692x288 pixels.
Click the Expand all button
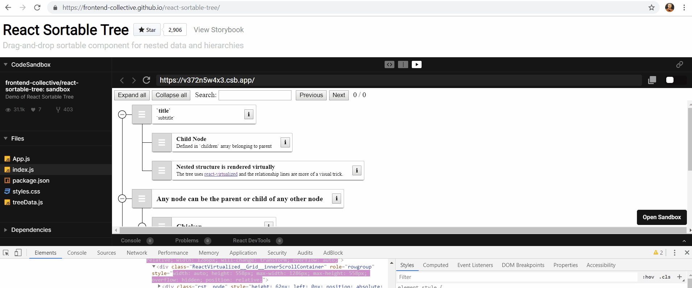(x=132, y=95)
